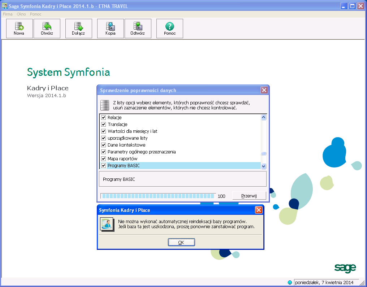
Task: Click the Przerwij button
Action: click(x=249, y=196)
